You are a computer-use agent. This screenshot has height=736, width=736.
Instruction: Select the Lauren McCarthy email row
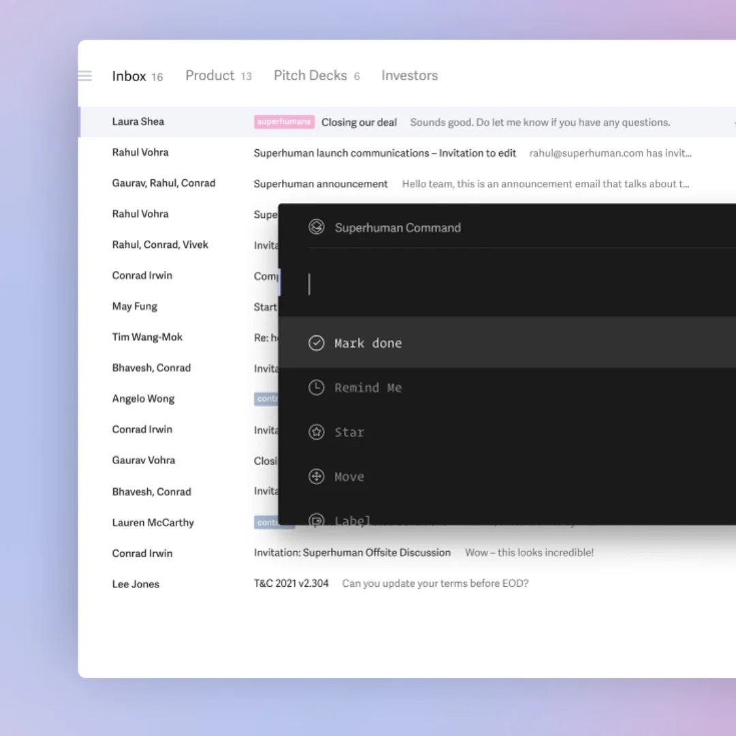pyautogui.click(x=179, y=523)
